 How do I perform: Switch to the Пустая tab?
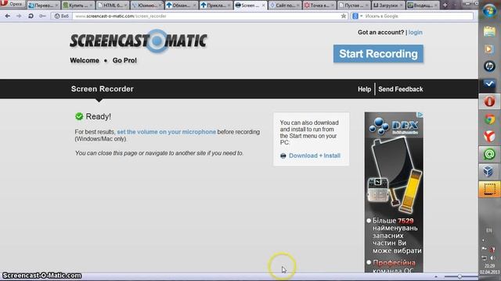tap(353, 5)
